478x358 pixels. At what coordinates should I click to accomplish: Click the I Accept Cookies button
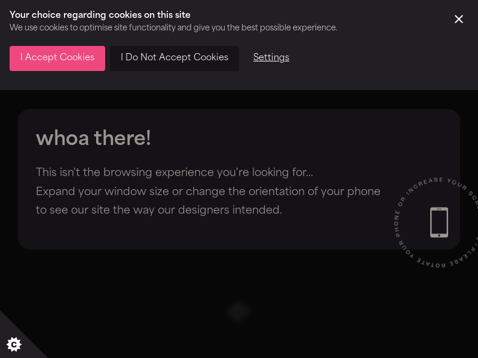coord(57,58)
